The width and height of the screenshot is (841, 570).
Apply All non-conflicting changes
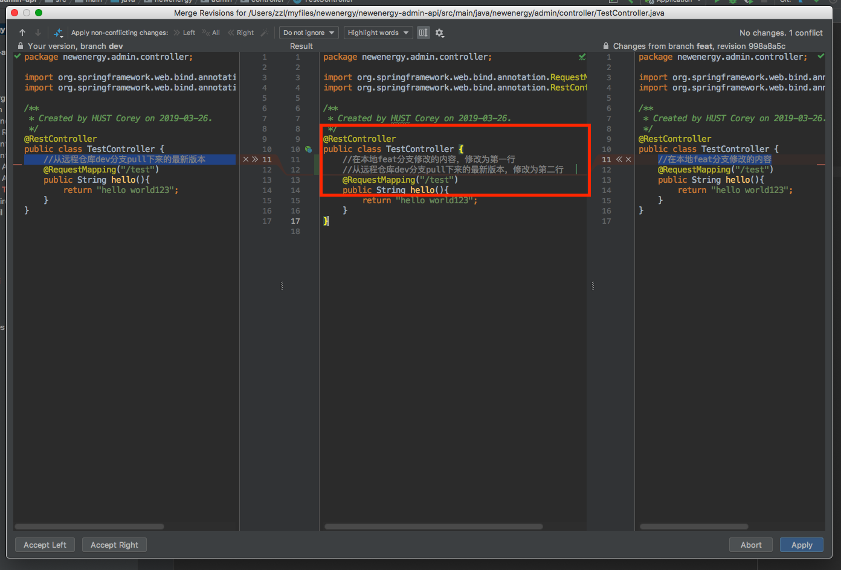(211, 33)
